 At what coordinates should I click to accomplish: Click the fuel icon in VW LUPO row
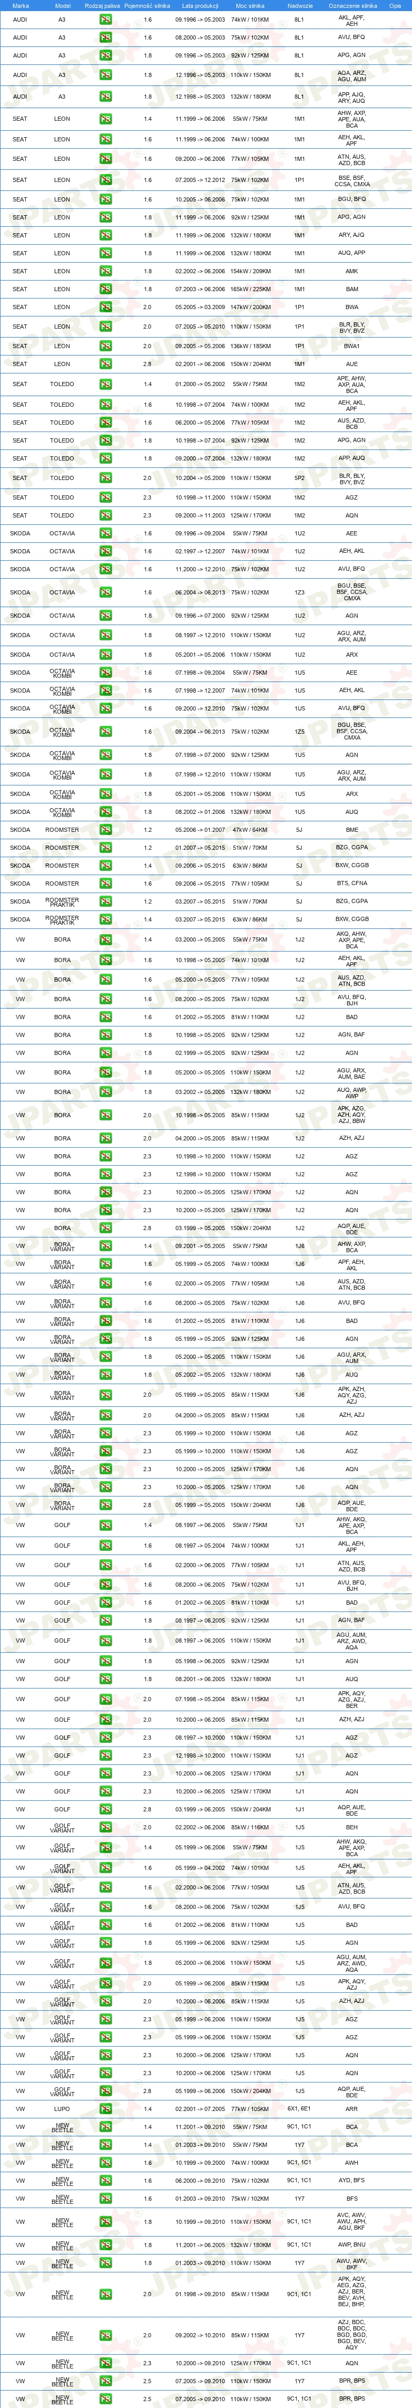coord(105,2109)
